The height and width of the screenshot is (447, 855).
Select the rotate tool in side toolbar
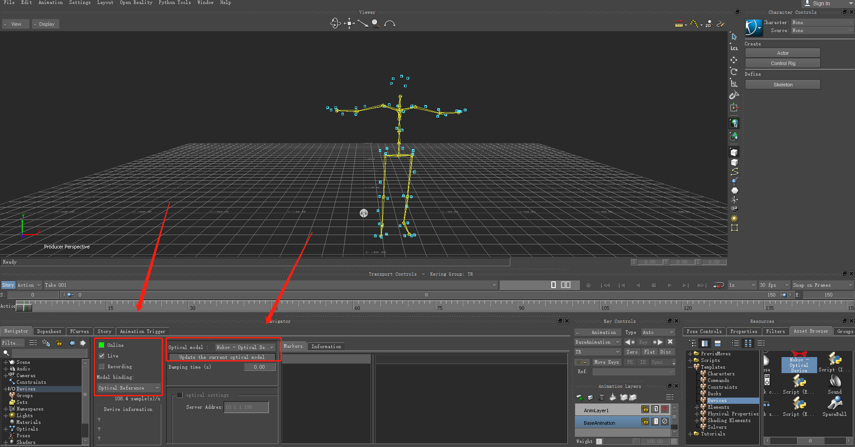734,71
